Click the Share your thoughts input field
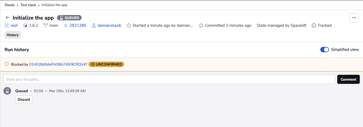 click(x=169, y=79)
